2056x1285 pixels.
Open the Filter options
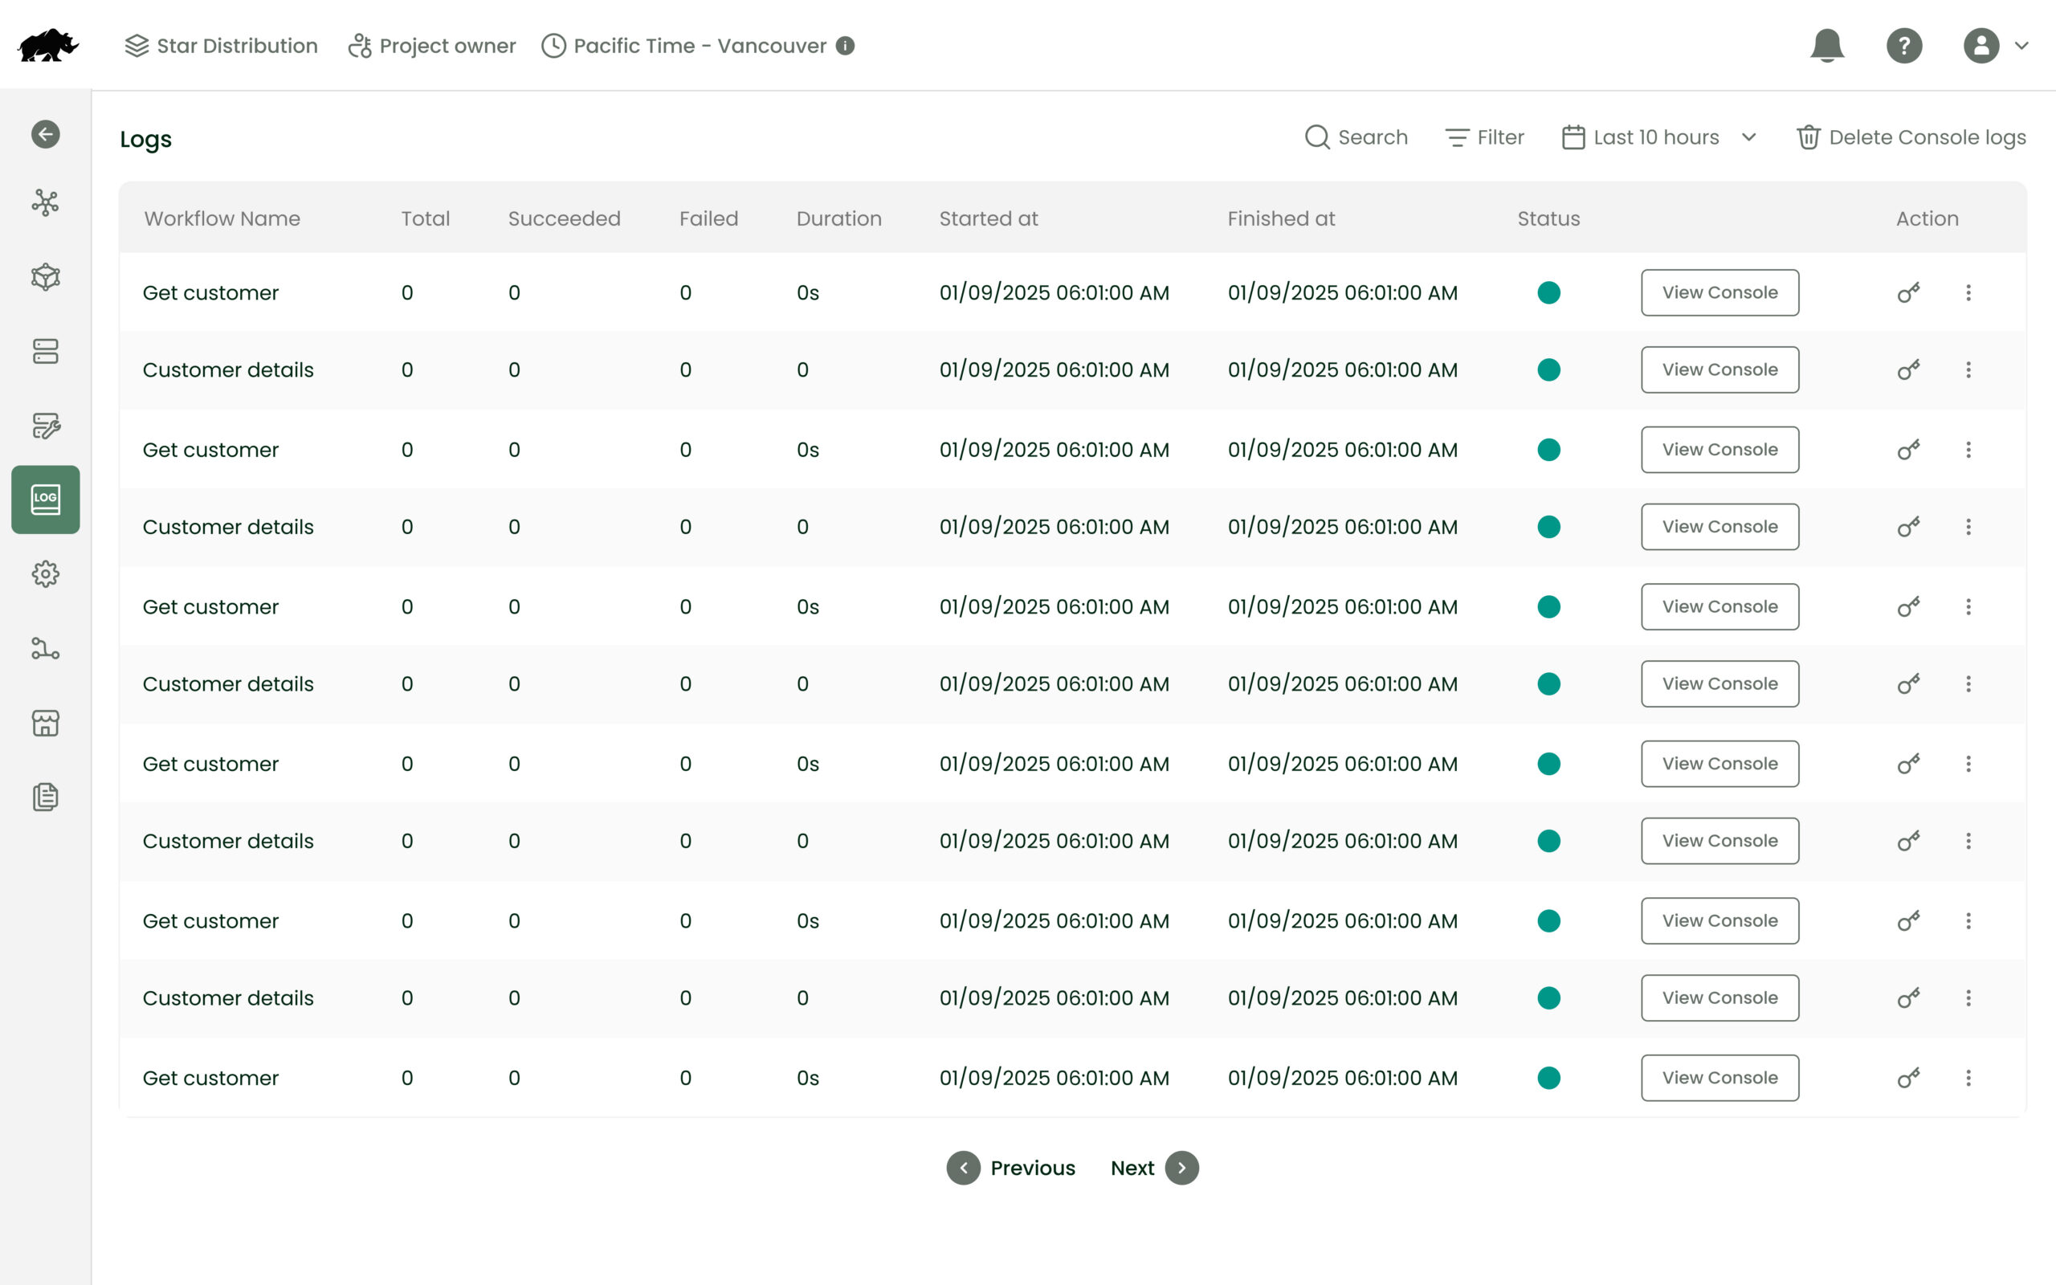click(x=1484, y=137)
